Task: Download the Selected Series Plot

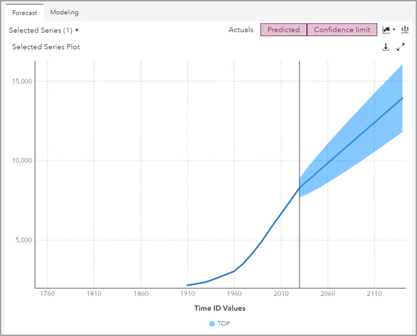Action: point(386,47)
